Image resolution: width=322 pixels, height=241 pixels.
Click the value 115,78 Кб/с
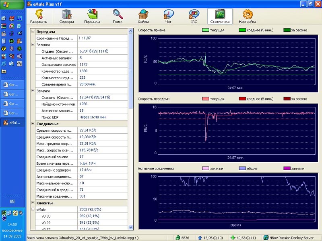(89, 150)
